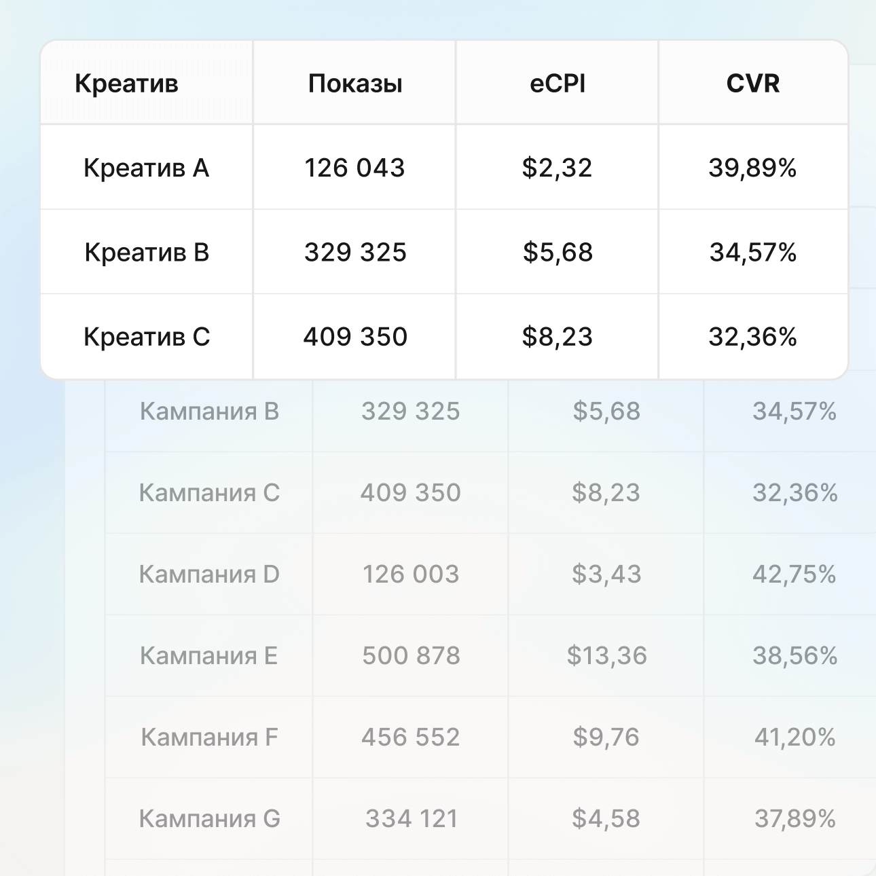
Task: Click Креатив C's CVR value 32,36%
Action: tap(752, 337)
